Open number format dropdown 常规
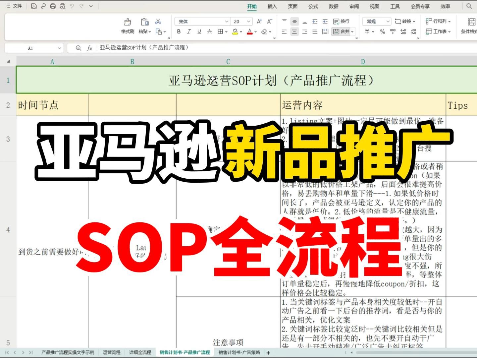The image size is (477, 358). [377, 22]
